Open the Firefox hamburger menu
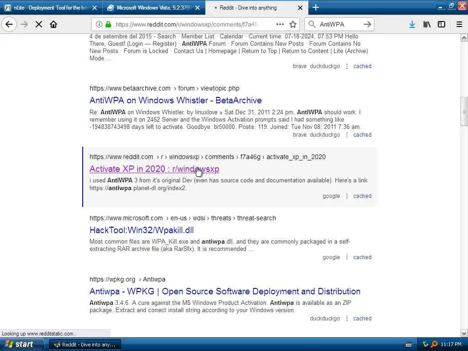The height and width of the screenshot is (351, 468). 459,24
